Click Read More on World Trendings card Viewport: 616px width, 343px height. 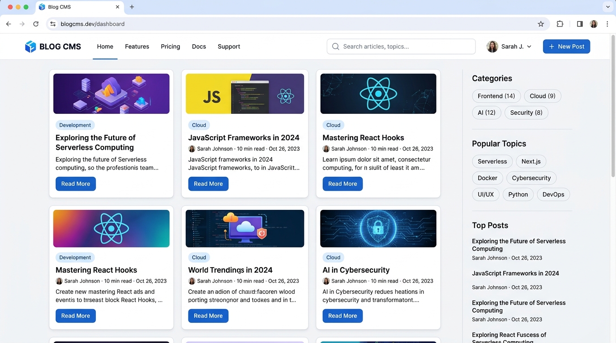(208, 316)
